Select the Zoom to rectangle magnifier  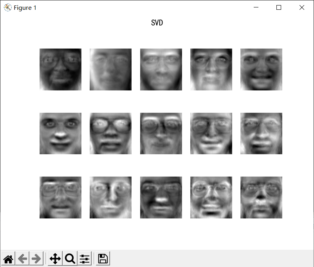[x=70, y=259]
